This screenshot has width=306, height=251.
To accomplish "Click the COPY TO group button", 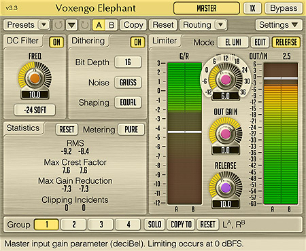I will pyautogui.click(x=181, y=225).
